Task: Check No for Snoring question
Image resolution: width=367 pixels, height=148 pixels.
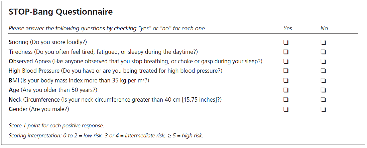Action: point(323,42)
